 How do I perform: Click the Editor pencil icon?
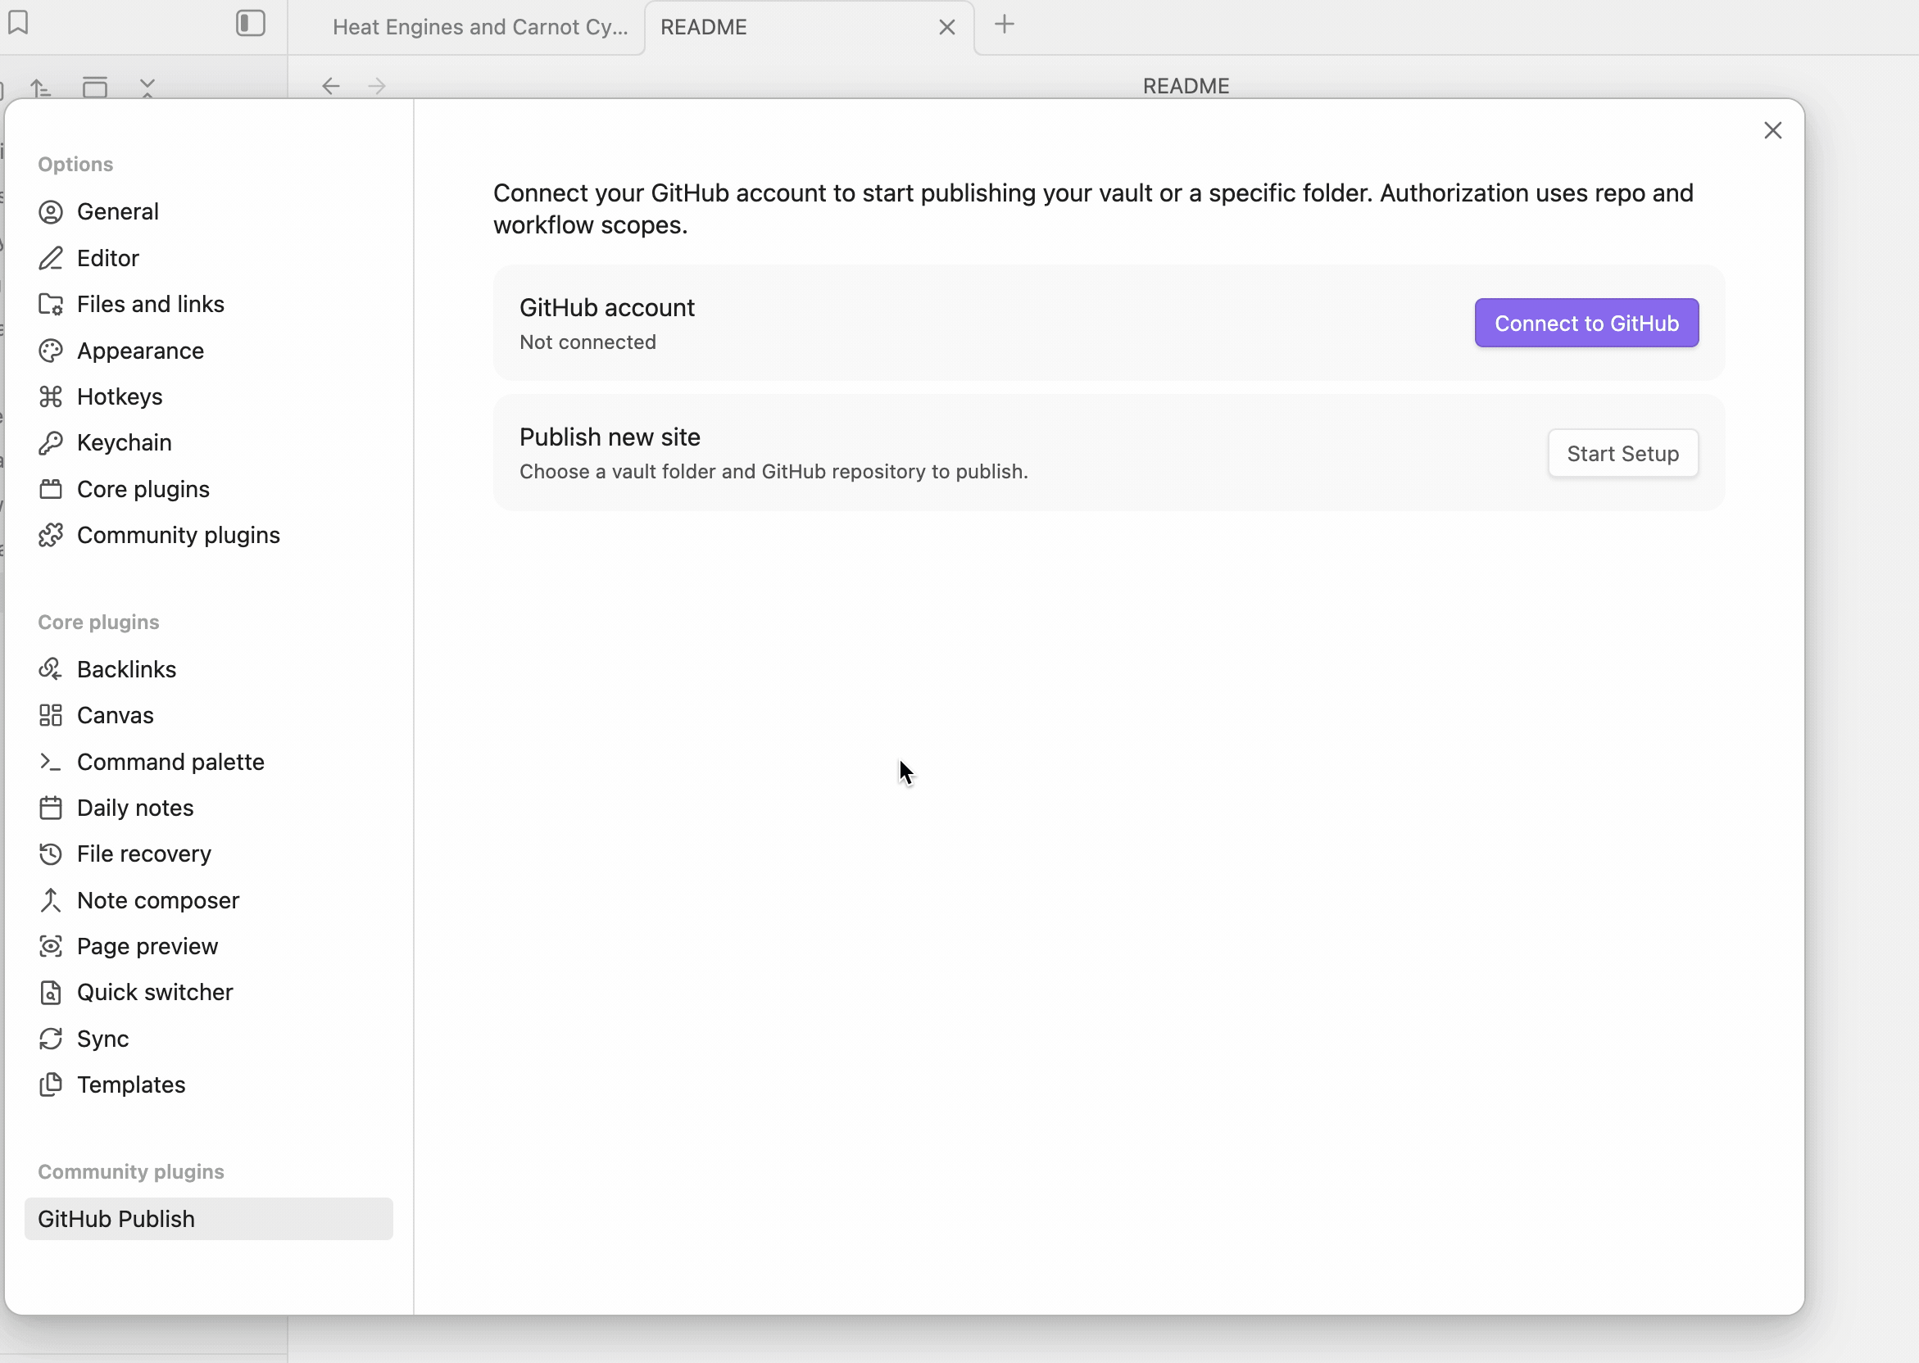pos(50,258)
